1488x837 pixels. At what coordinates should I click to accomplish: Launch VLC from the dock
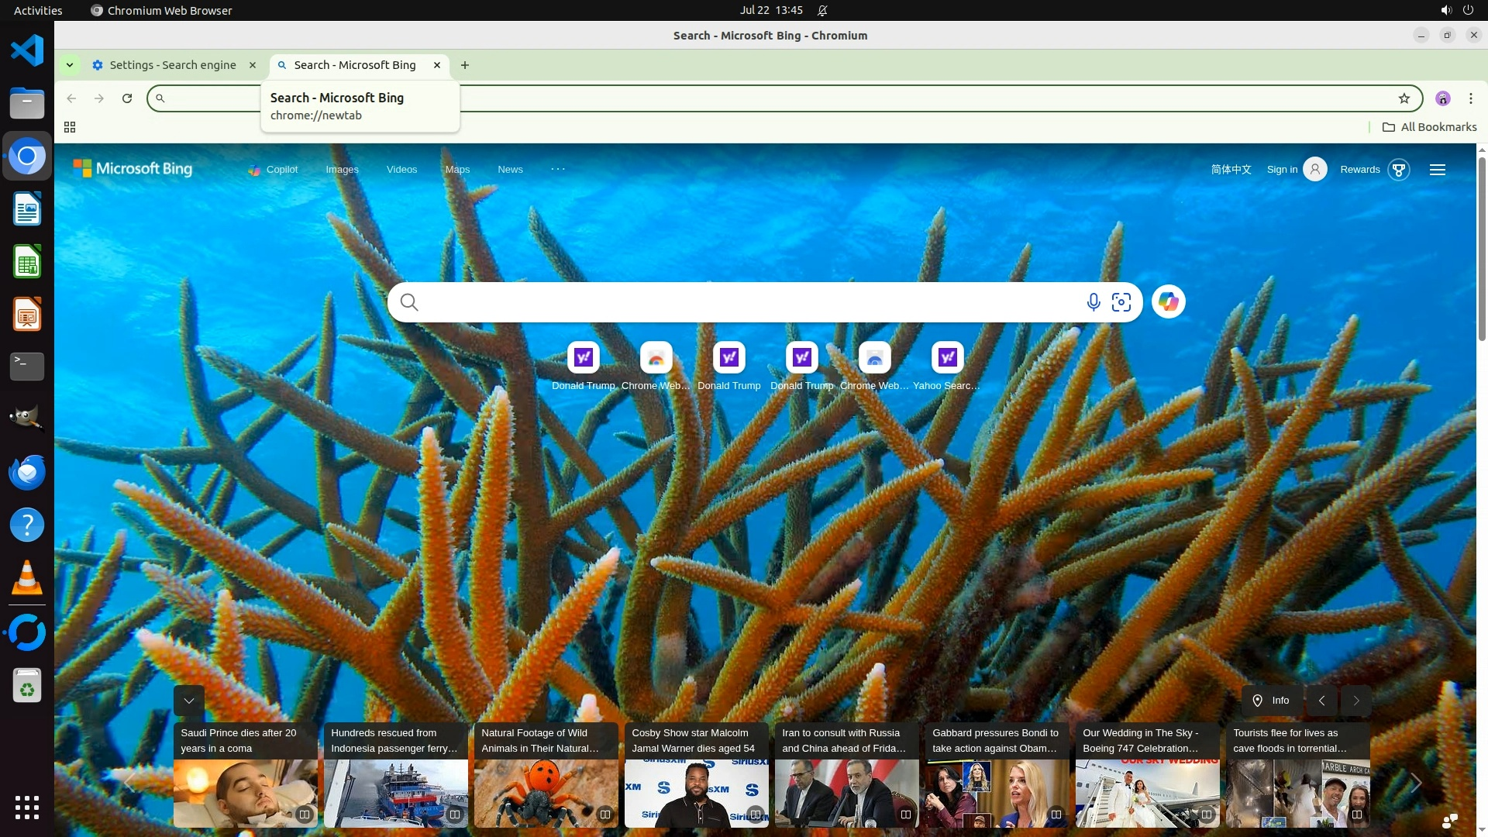tap(27, 578)
